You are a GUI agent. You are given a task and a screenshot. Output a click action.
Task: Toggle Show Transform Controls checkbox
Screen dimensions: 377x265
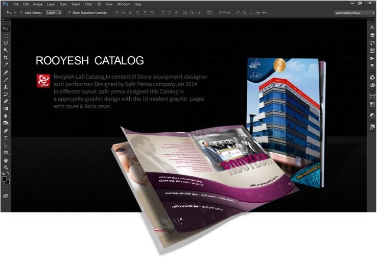pos(69,12)
